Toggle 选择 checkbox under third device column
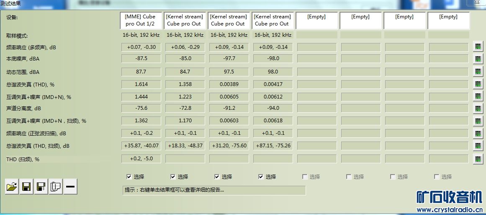 (x=217, y=177)
